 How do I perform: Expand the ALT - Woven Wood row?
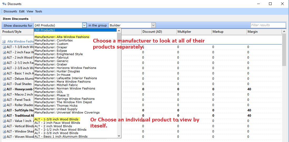(x=4, y=137)
